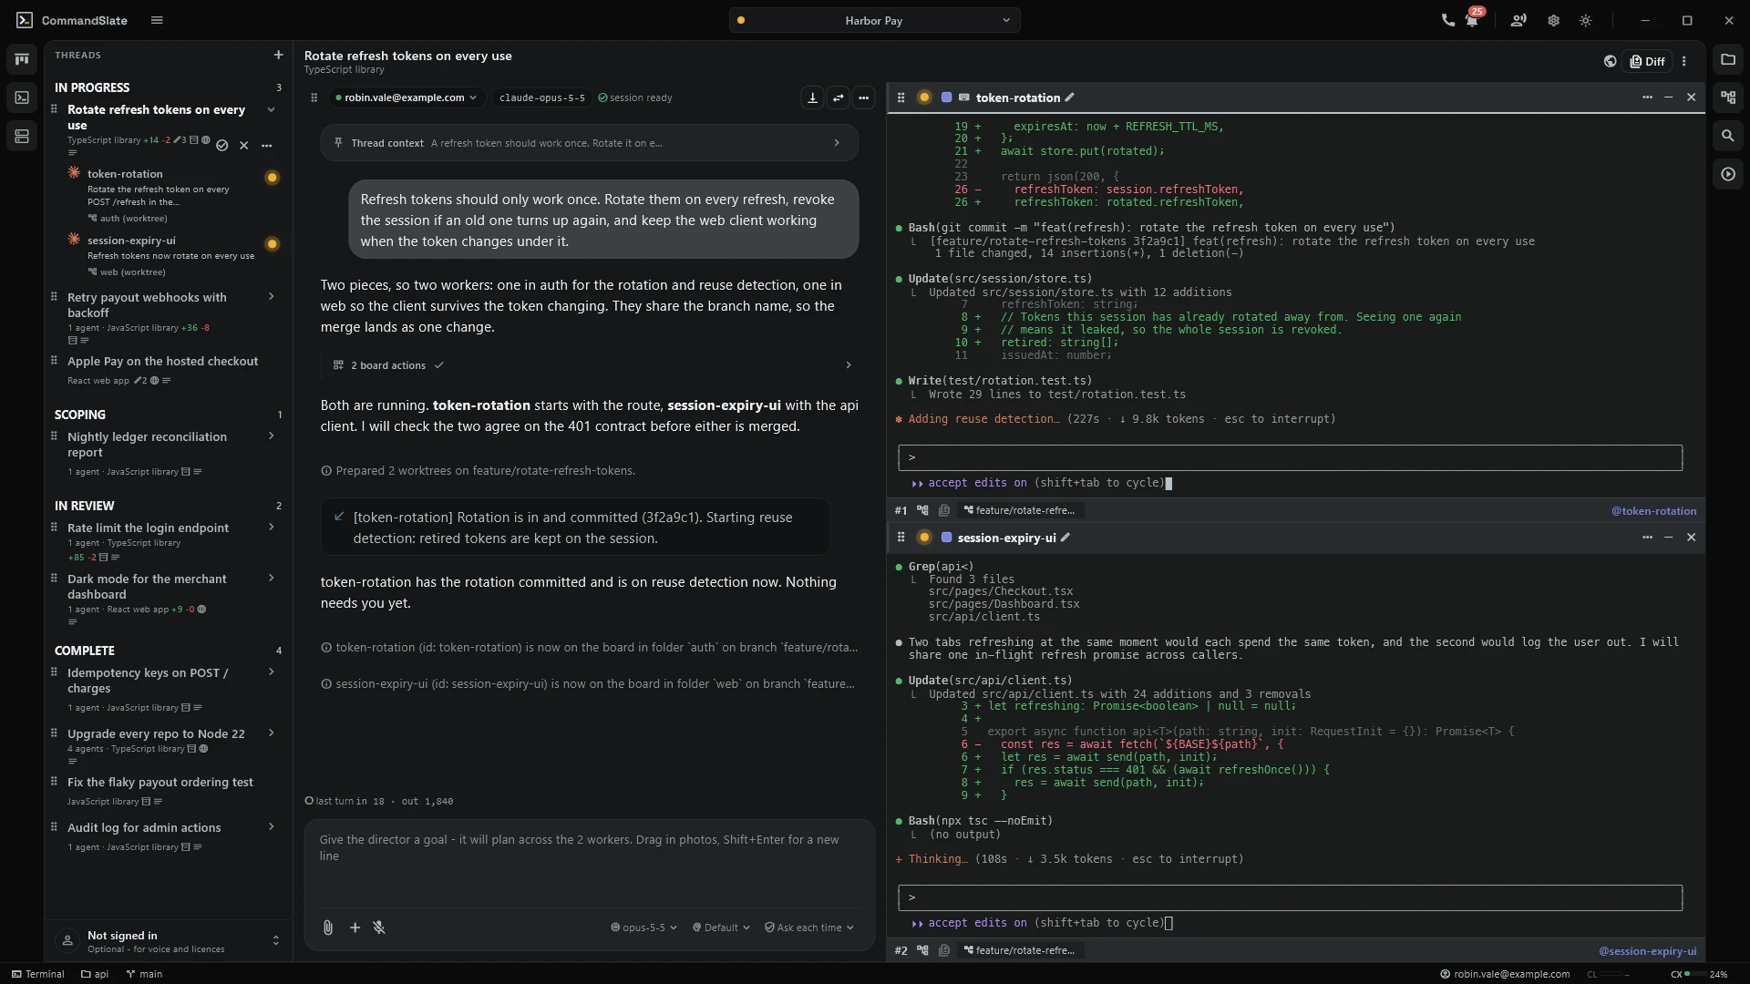This screenshot has height=984, width=1750.
Task: Attach a file with the paperclip icon
Action: [327, 928]
